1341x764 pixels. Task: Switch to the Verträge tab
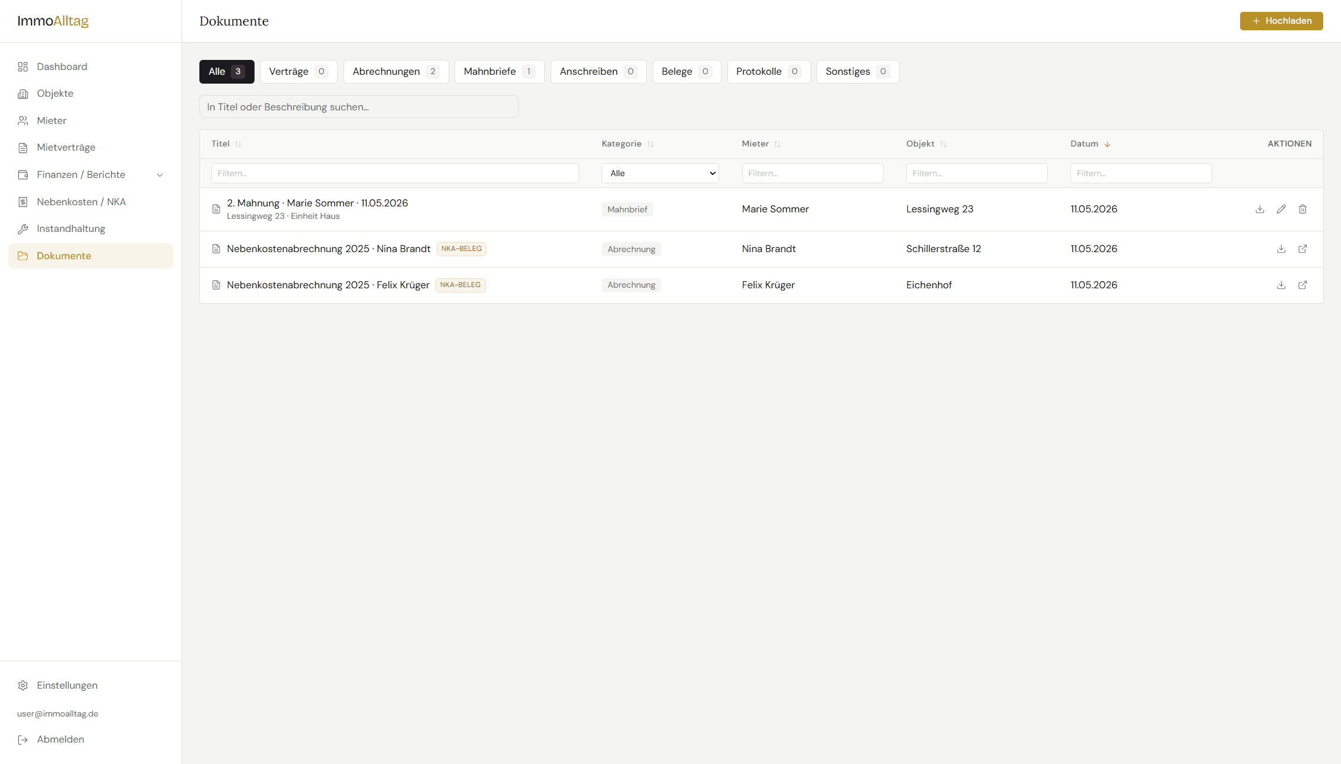pyautogui.click(x=298, y=72)
